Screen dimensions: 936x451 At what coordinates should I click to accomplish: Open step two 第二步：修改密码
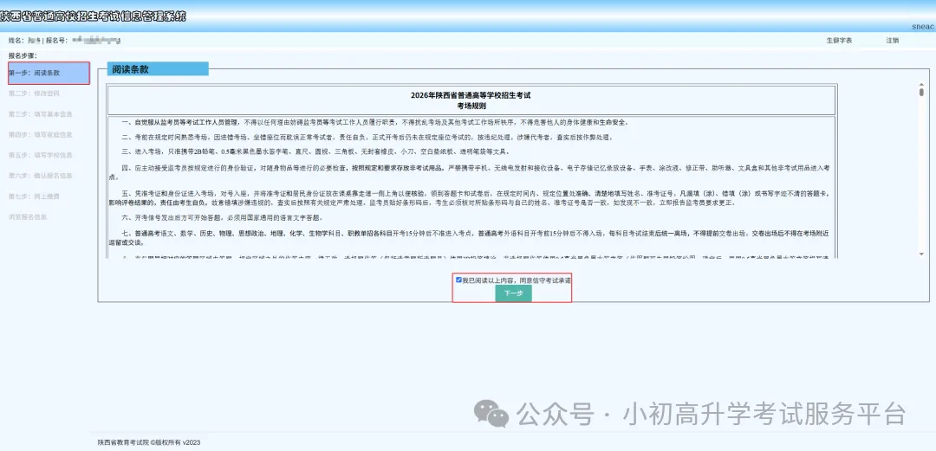point(34,93)
